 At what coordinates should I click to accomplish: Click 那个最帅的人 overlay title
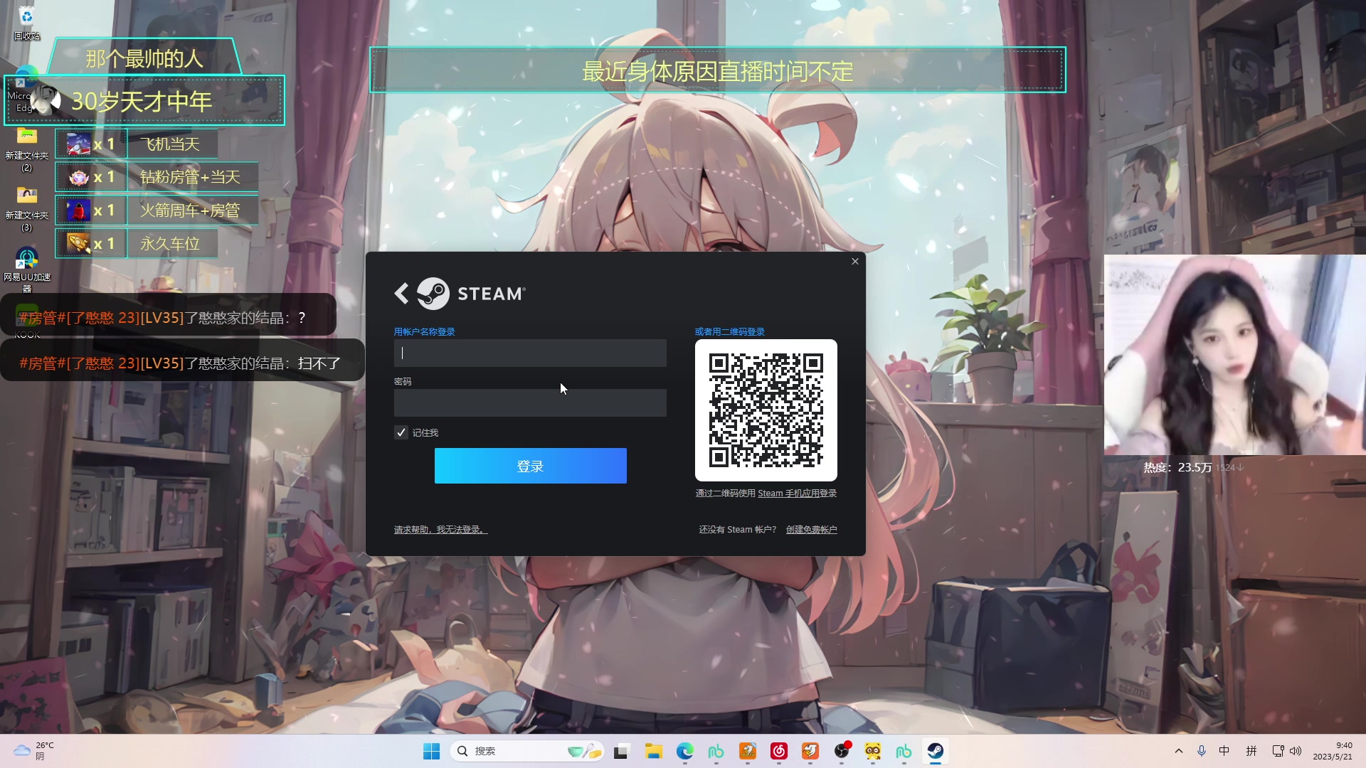pos(144,58)
